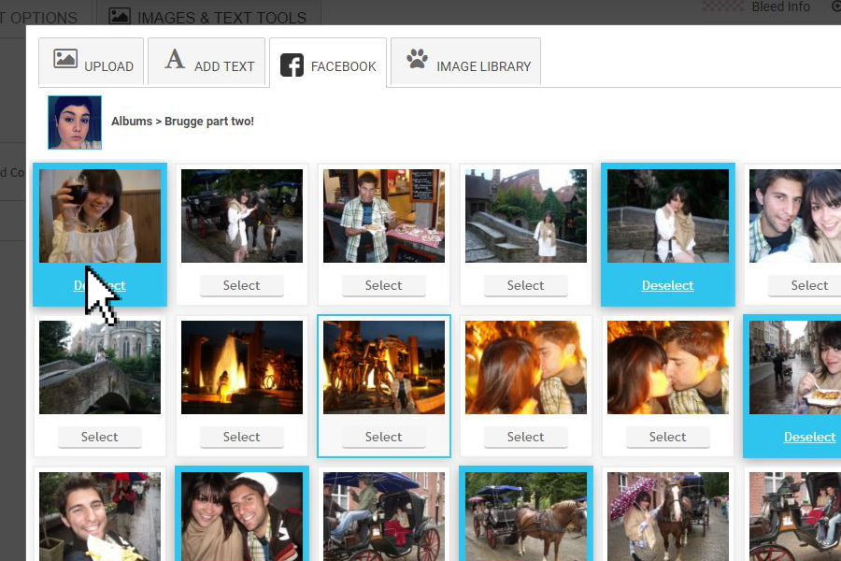Image resolution: width=841 pixels, height=561 pixels.
Task: Select the stone bridge canal photo
Action: [525, 285]
